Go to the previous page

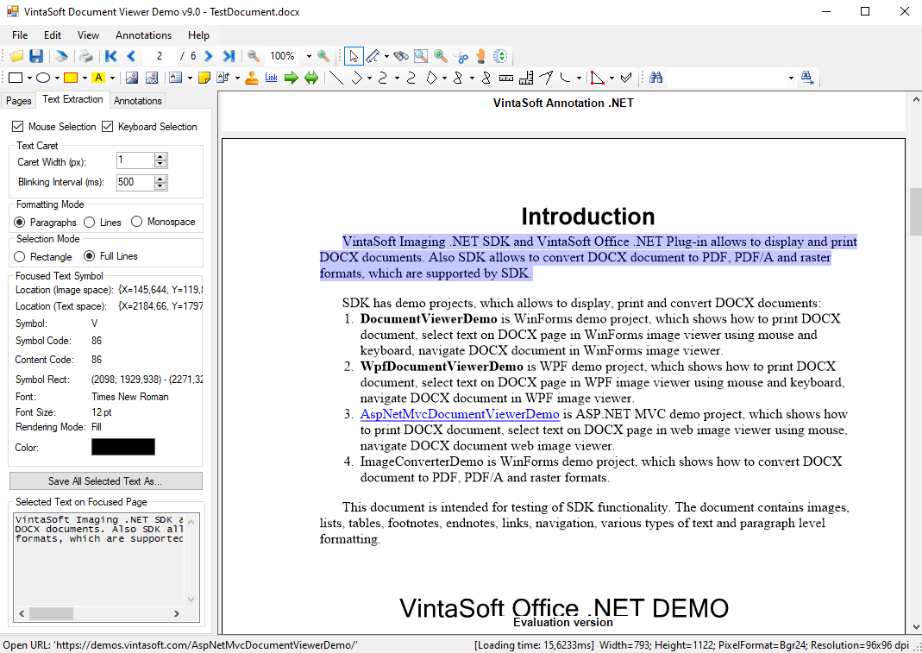131,56
